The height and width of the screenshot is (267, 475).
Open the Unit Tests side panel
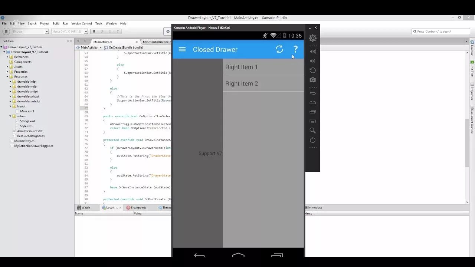pyautogui.click(x=472, y=69)
